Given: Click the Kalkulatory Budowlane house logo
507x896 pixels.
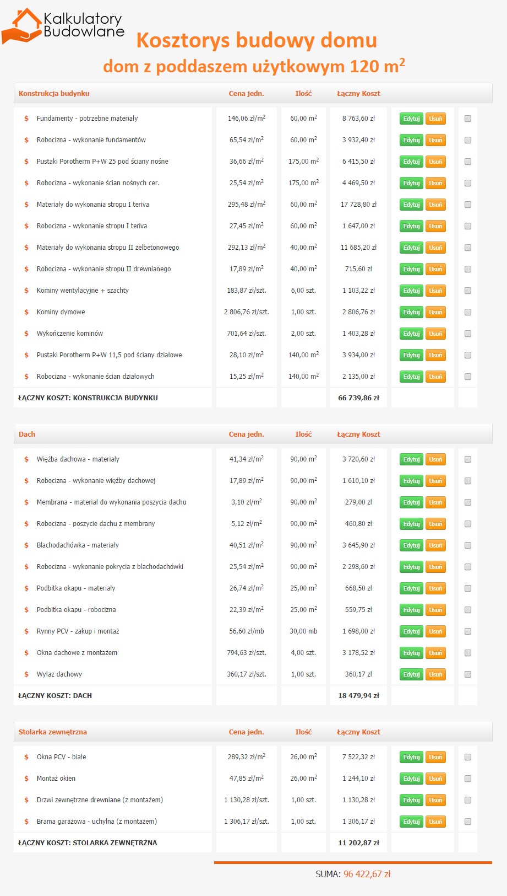Looking at the screenshot, I should (62, 26).
